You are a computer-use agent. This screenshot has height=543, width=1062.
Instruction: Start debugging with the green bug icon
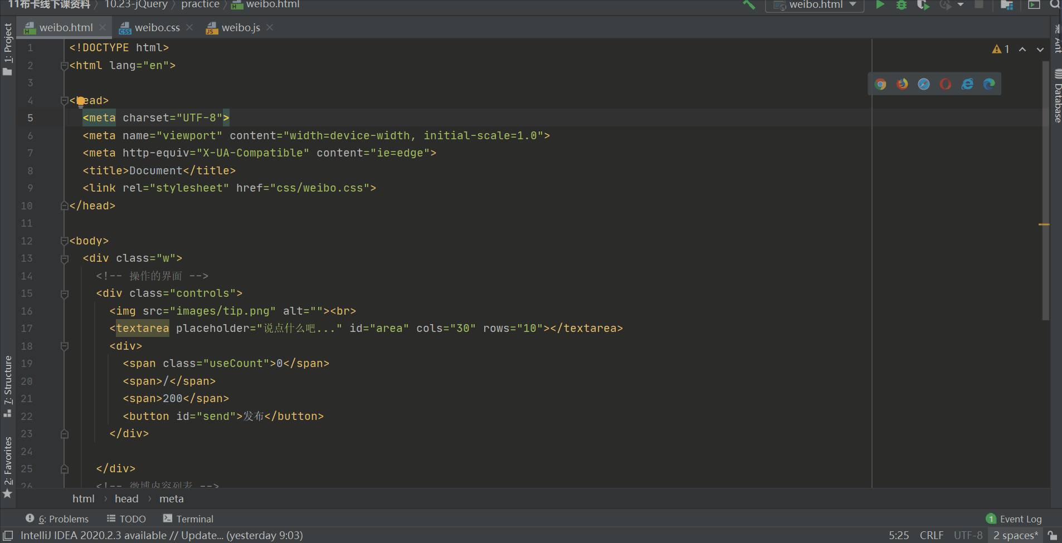(x=902, y=4)
